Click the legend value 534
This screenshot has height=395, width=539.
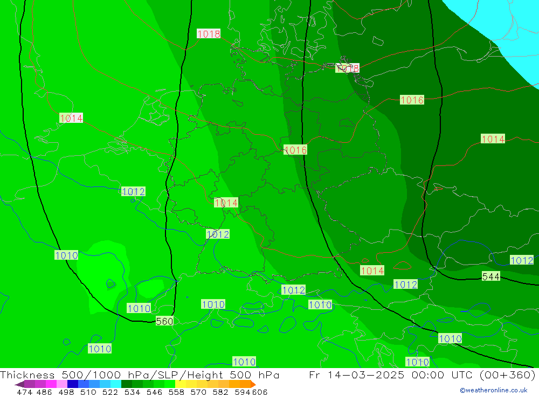click(132, 392)
